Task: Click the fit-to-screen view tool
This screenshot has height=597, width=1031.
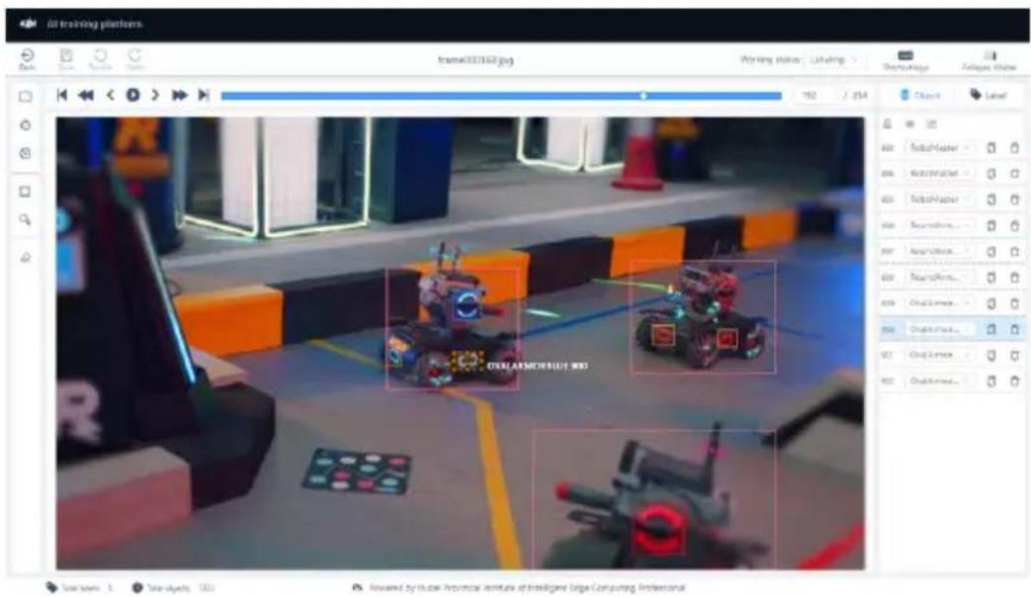Action: 25,192
